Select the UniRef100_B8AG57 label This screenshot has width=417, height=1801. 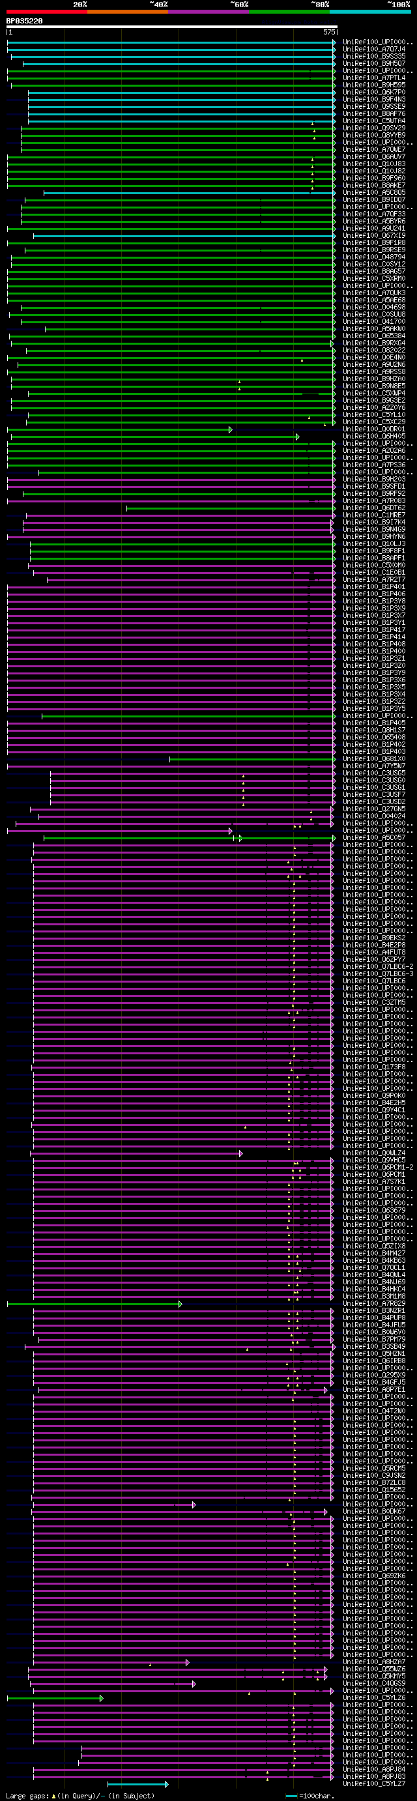click(x=373, y=272)
